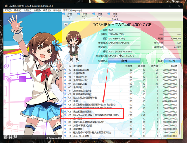Click the supported features field S.M.A.R.T., APM

145,56
